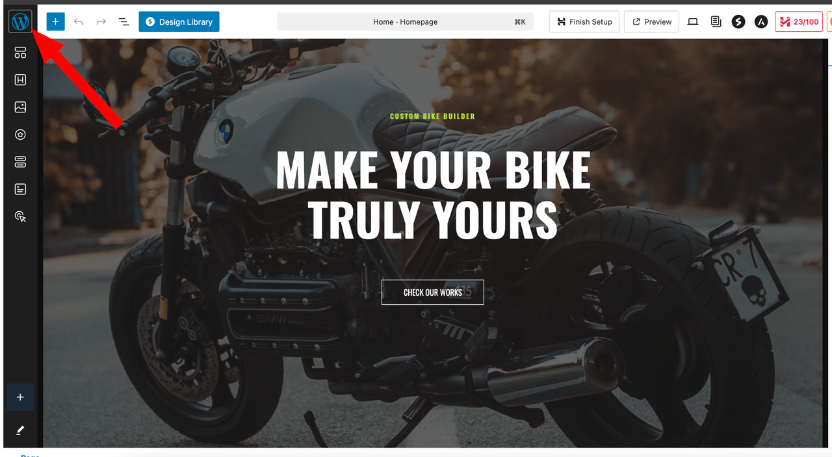Viewport: 832px width, 457px height.
Task: Insert an Image block from sidebar
Action: (x=20, y=107)
